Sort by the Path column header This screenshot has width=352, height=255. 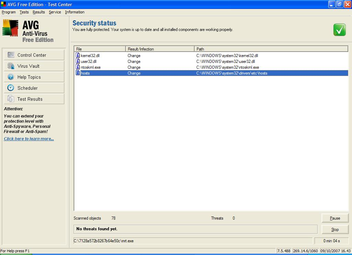[271, 49]
